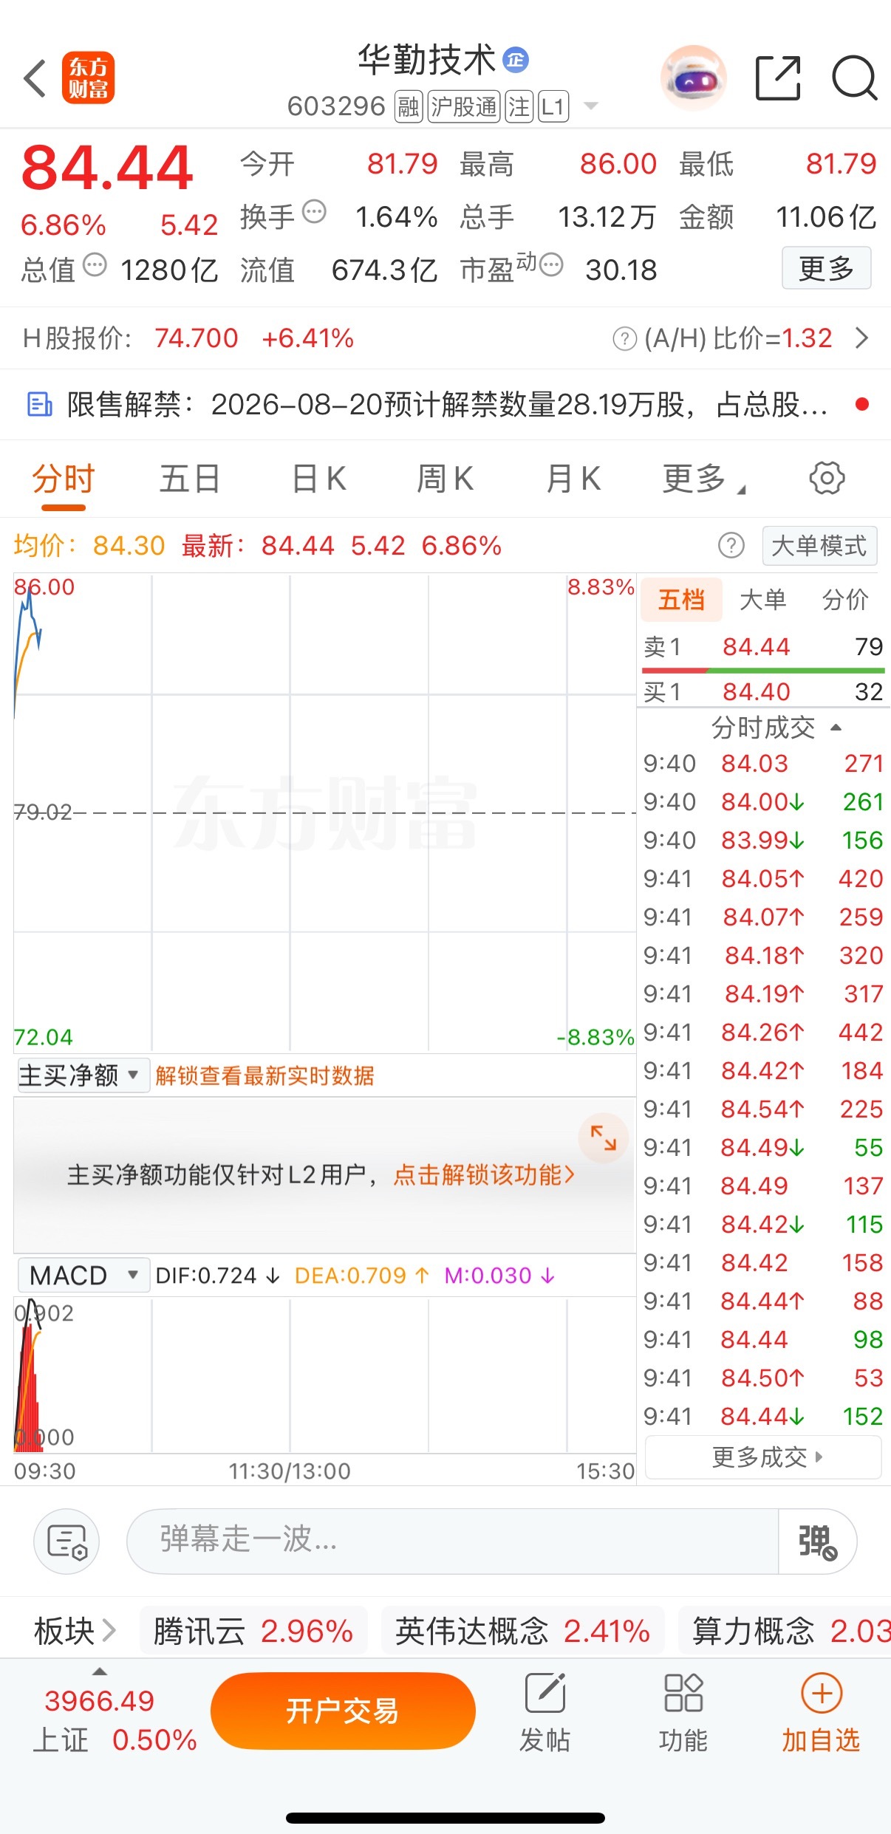The image size is (891, 1834).
Task: Switch to the 五日 tab
Action: click(190, 479)
